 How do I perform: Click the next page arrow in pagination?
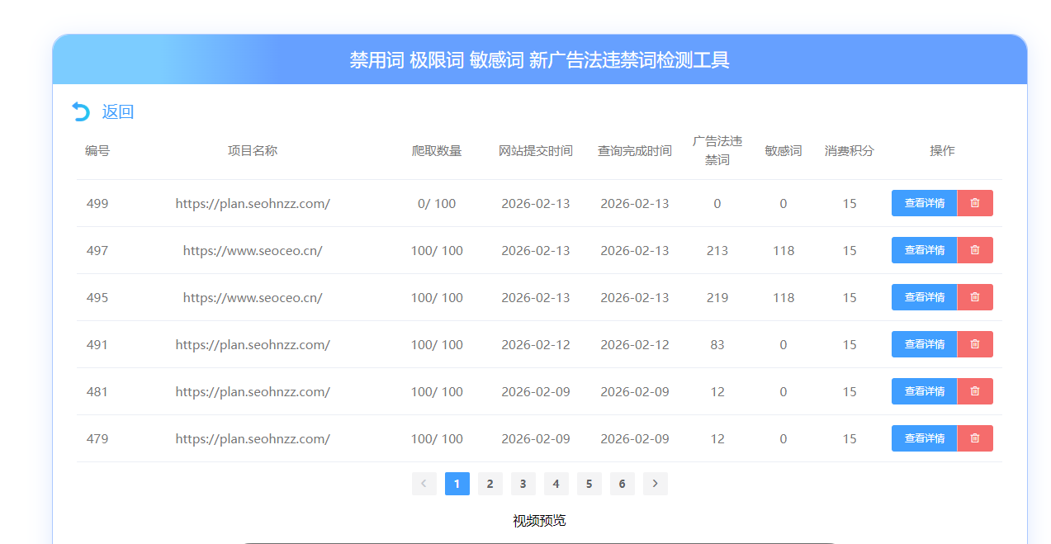(x=655, y=484)
